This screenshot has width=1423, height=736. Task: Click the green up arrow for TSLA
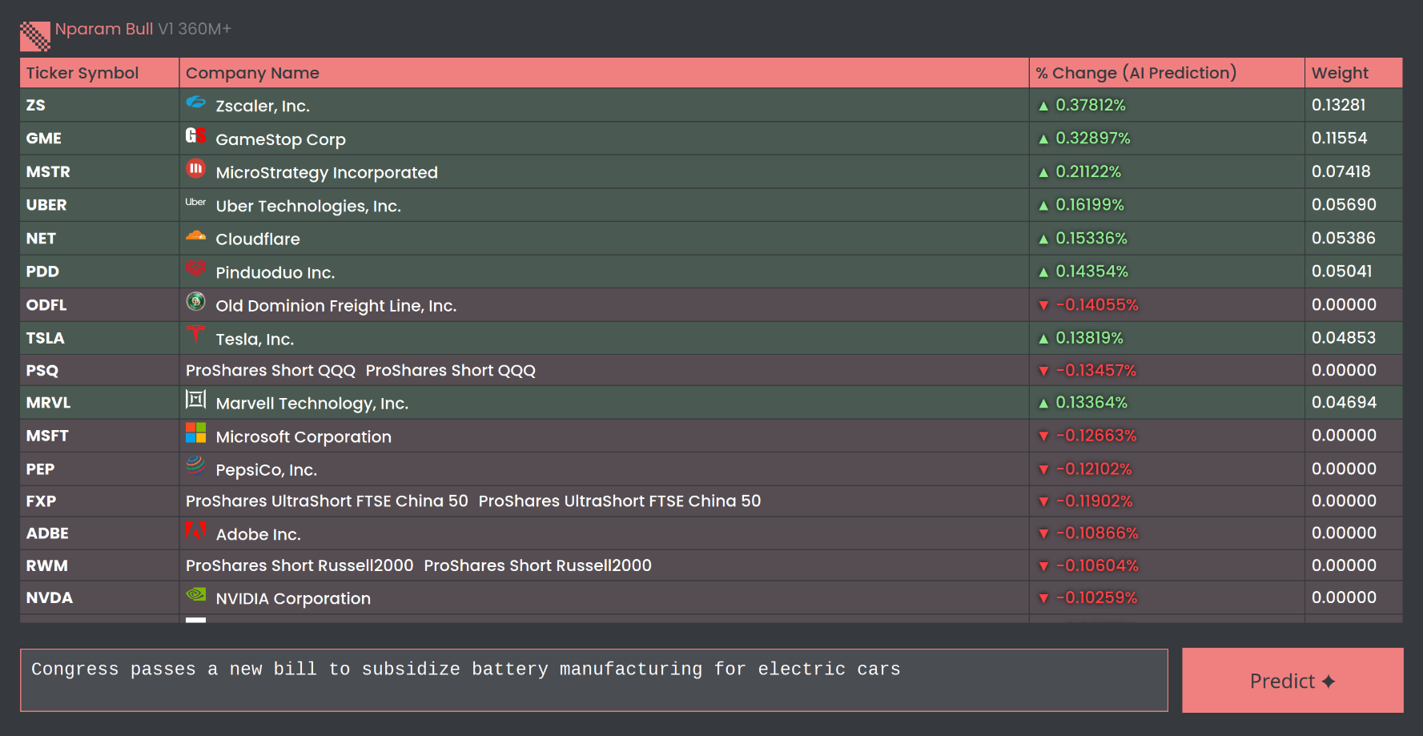coord(1043,339)
